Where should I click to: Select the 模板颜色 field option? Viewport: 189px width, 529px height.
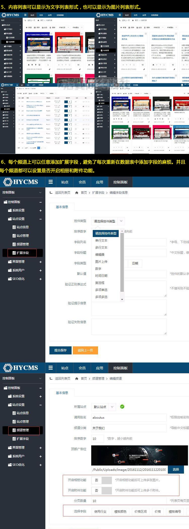(120, 511)
